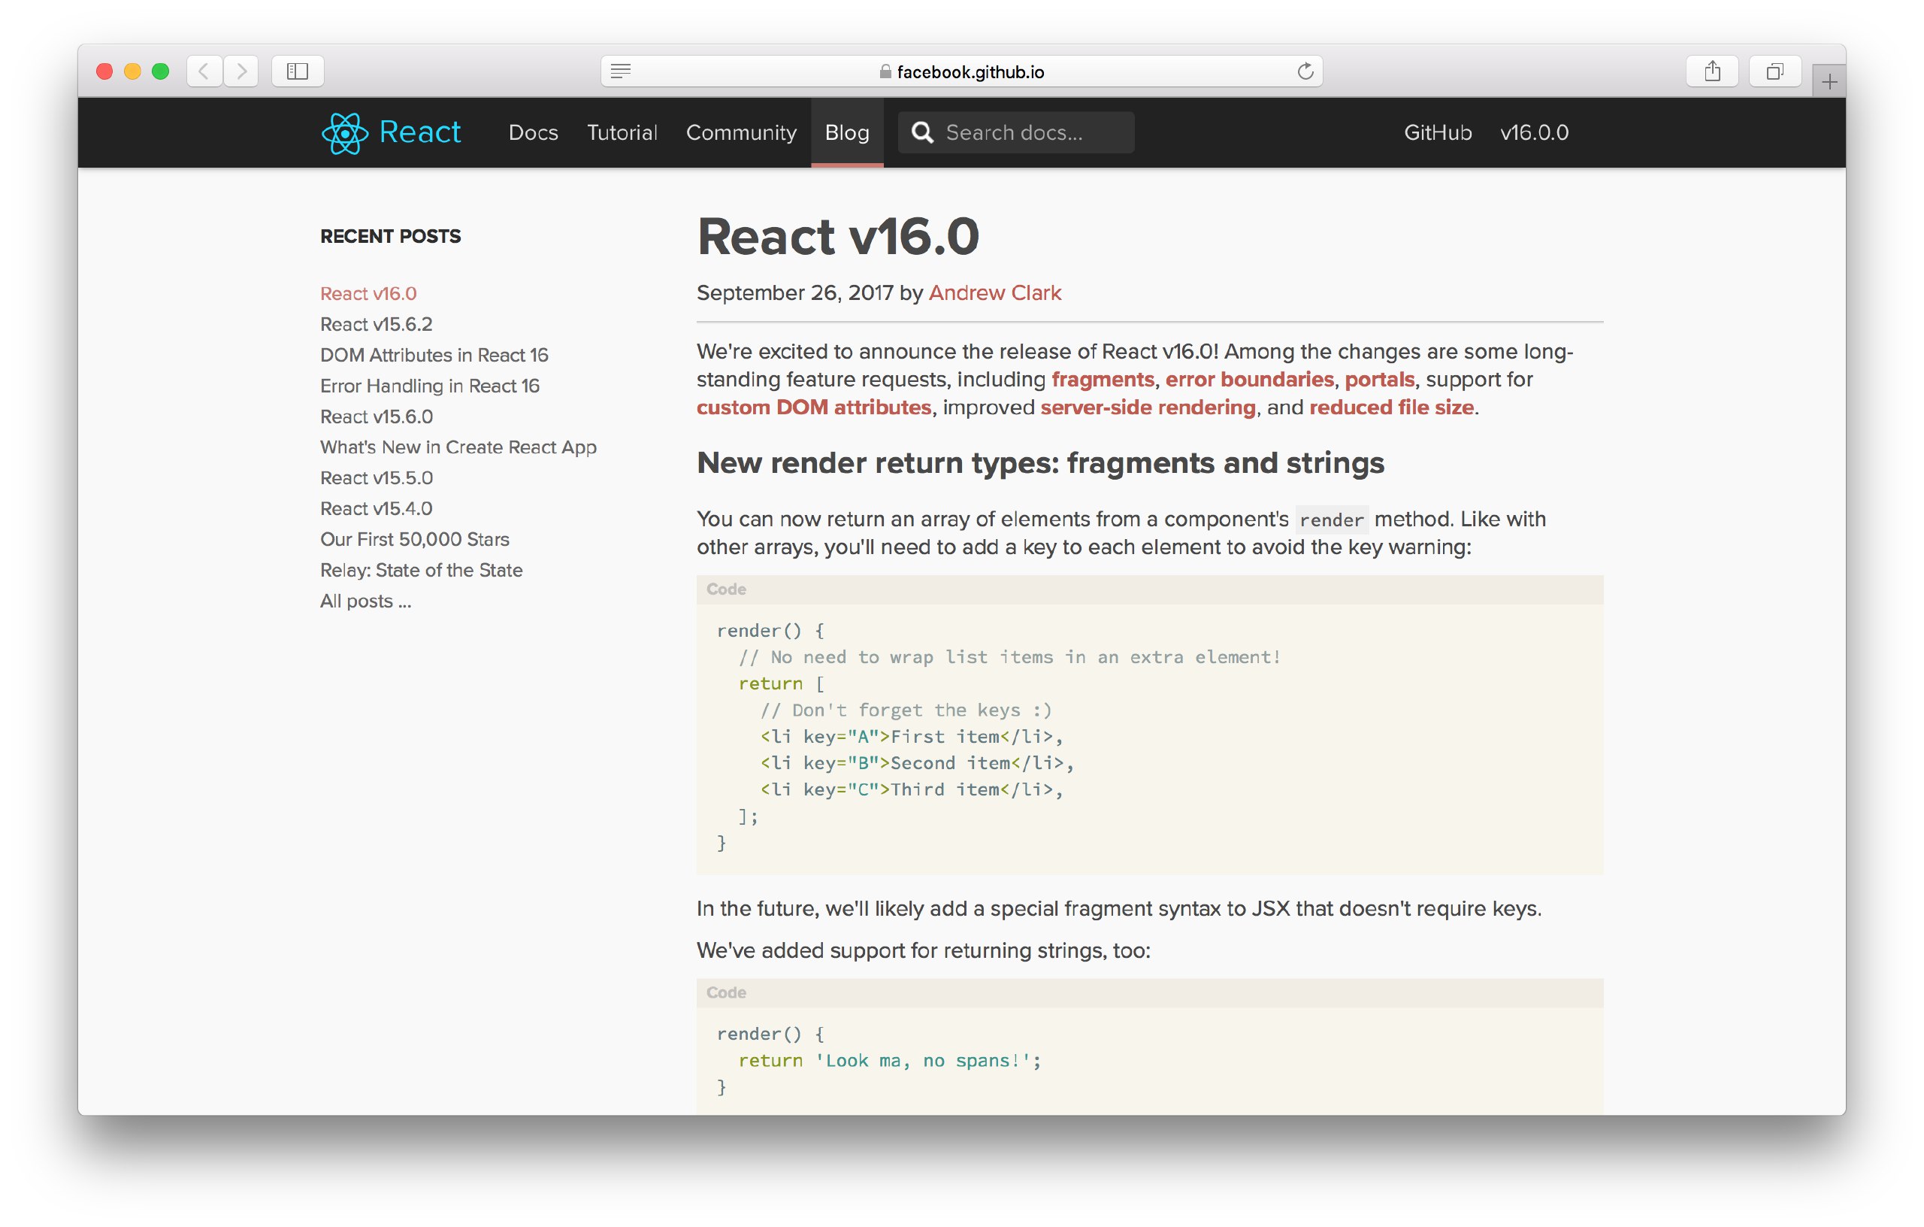
Task: Follow the server-side rendering link
Action: tap(1148, 407)
